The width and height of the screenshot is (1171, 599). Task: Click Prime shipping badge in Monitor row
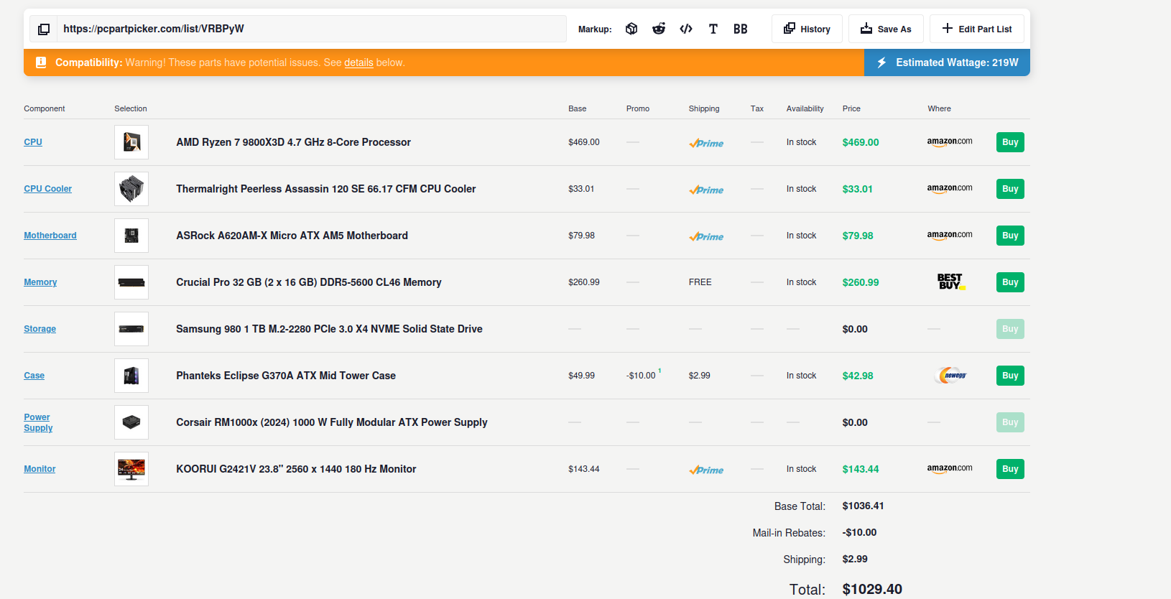point(706,470)
